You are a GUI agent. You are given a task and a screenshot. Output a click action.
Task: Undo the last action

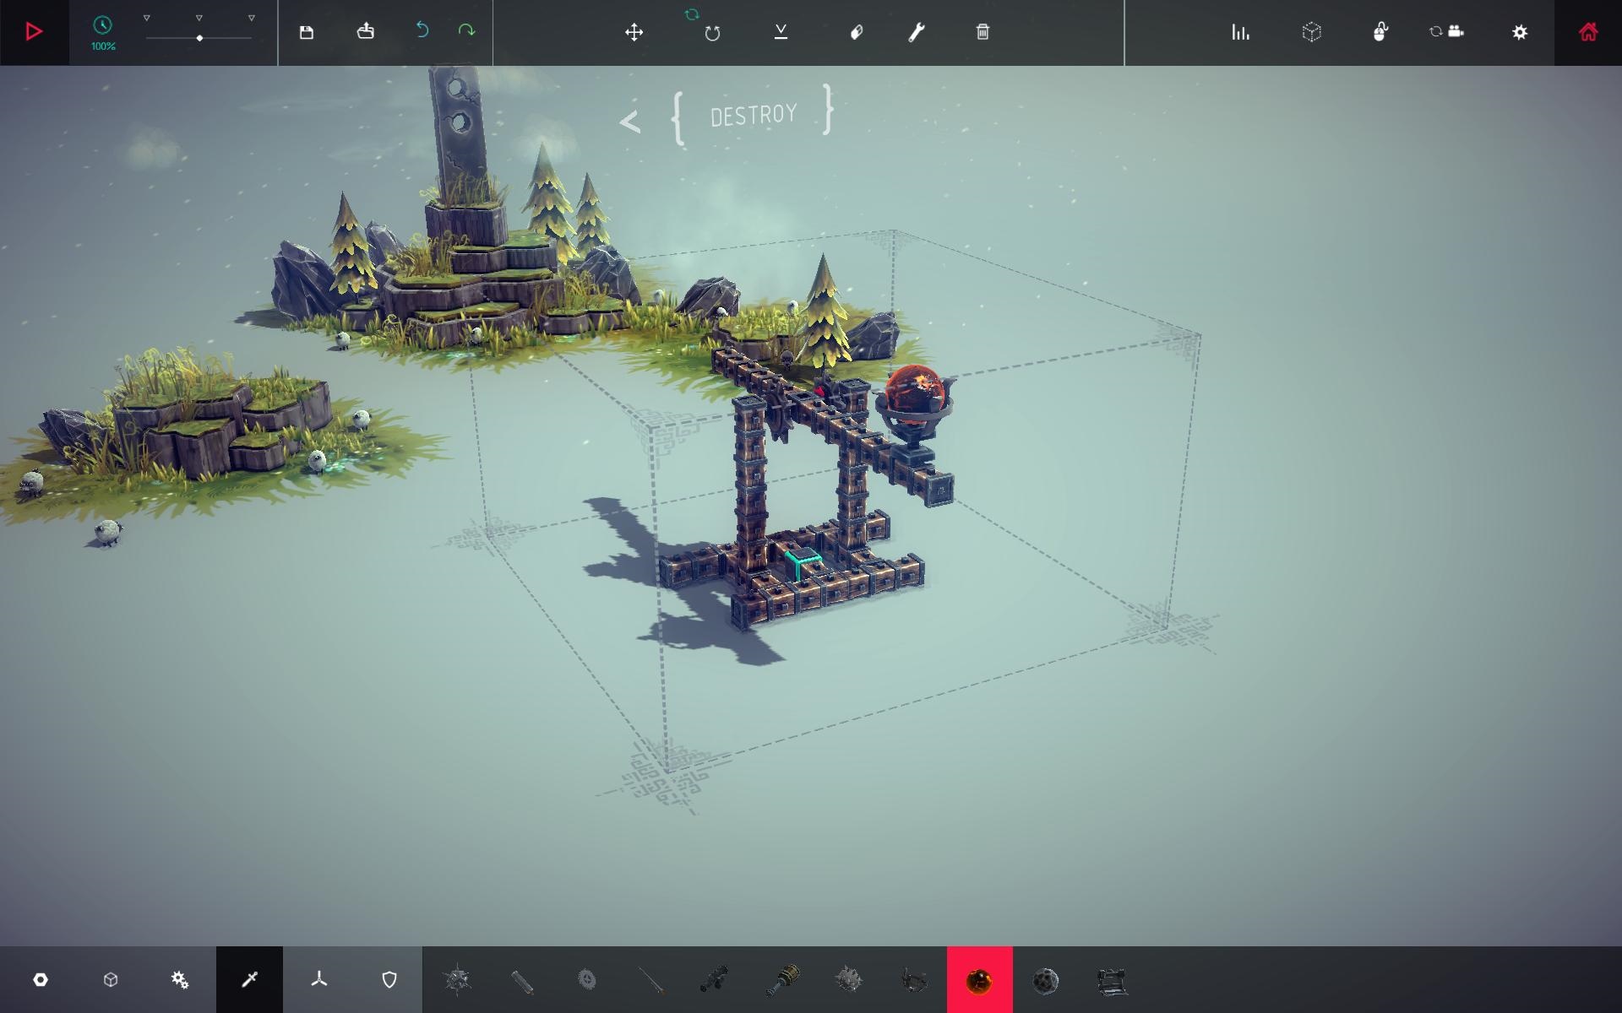(x=422, y=31)
